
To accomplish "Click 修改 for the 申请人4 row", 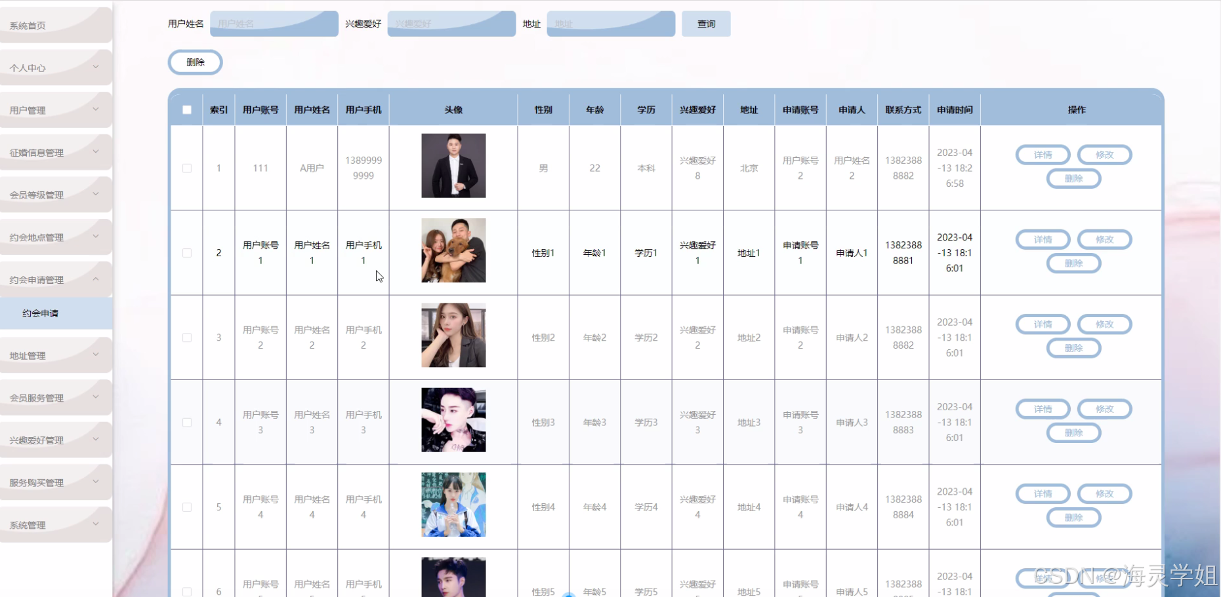I will click(1104, 494).
